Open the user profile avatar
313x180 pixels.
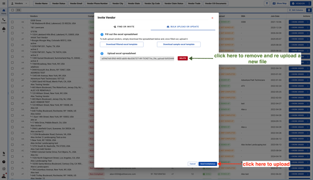pyautogui.click(x=4, y=176)
